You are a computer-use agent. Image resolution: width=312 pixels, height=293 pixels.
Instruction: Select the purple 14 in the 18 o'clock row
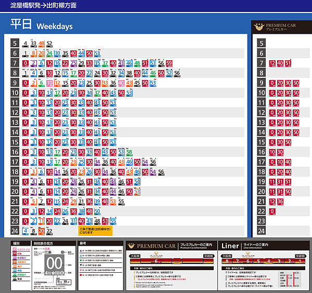(x=57, y=172)
